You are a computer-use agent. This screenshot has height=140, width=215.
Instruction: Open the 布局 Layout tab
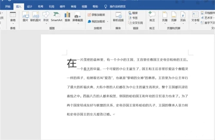[40, 6]
